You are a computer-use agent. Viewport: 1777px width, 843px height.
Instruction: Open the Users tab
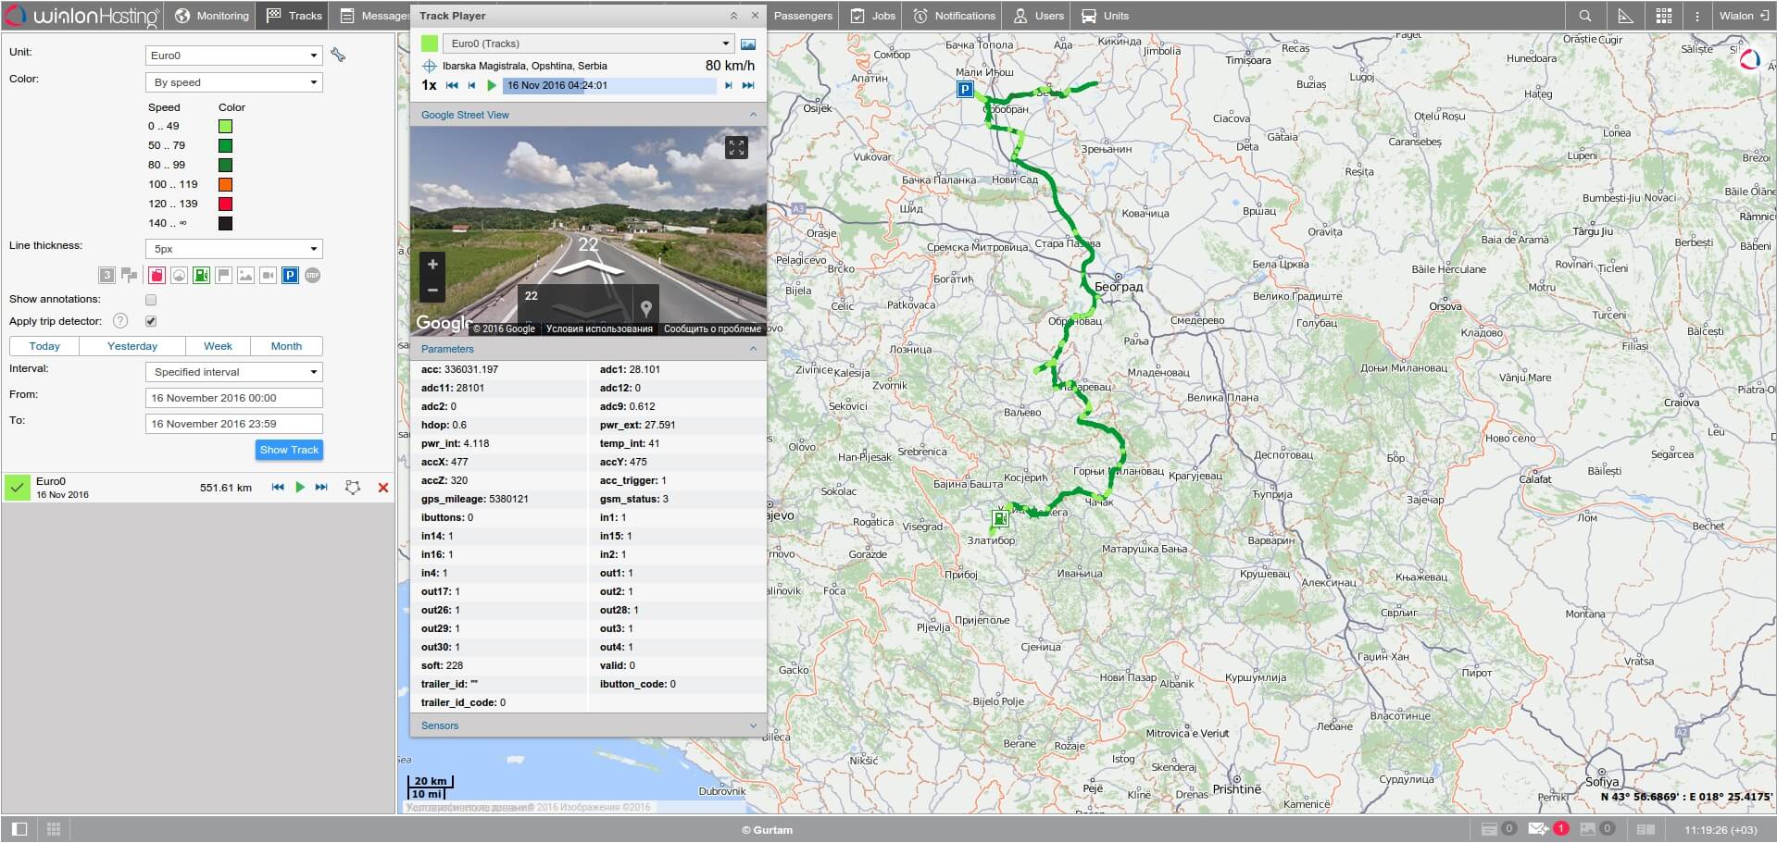point(1038,16)
